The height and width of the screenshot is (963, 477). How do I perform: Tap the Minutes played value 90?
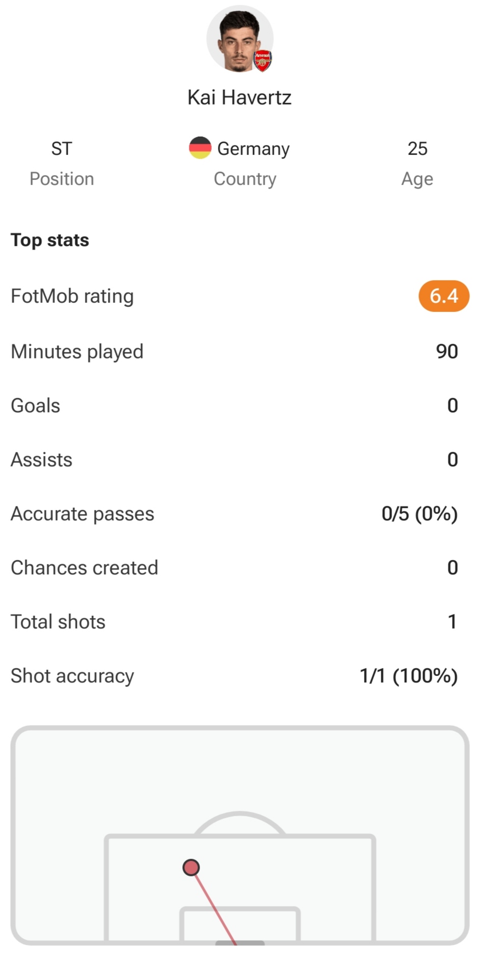(x=446, y=351)
